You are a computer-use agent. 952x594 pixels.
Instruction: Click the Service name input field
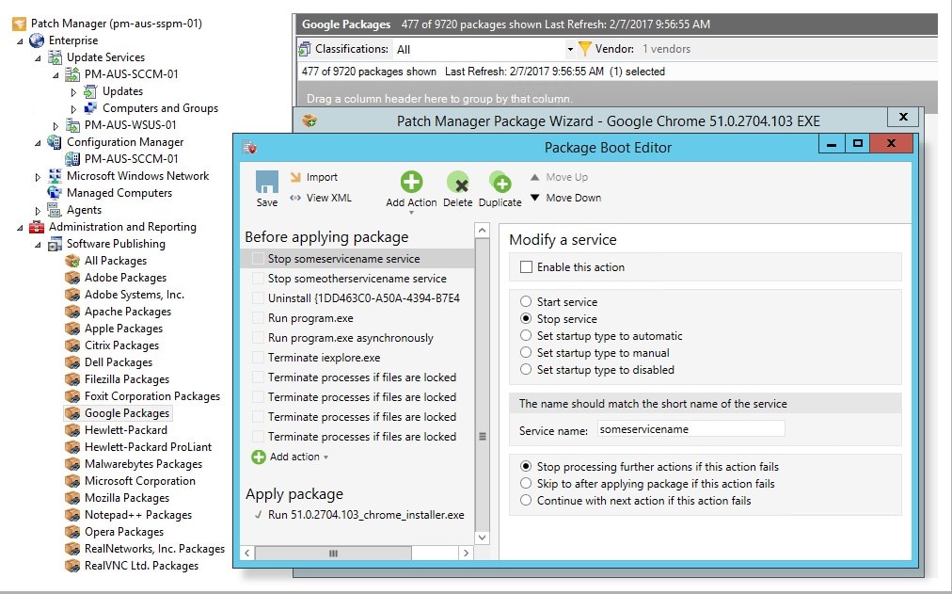click(690, 429)
